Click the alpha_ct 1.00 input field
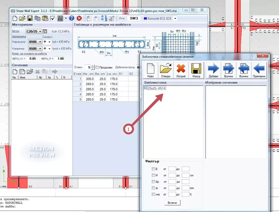 coord(59,59)
